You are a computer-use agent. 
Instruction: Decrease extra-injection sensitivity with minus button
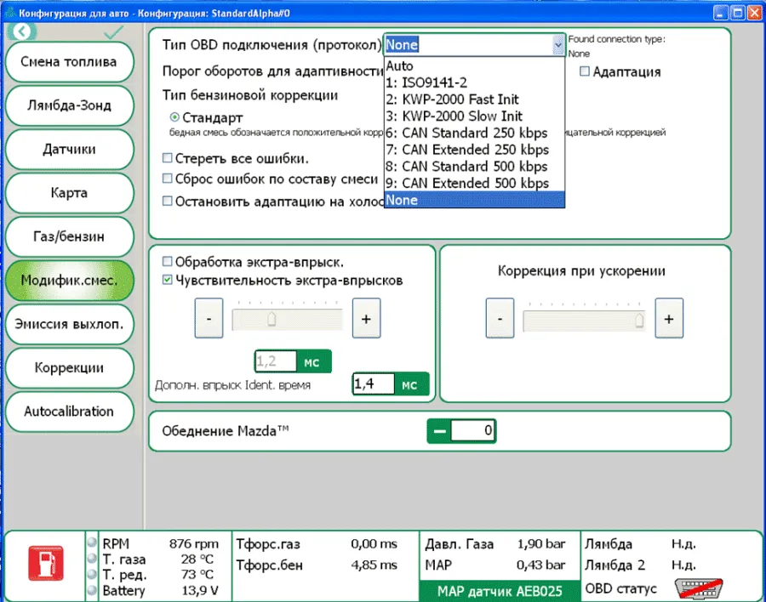coord(209,318)
